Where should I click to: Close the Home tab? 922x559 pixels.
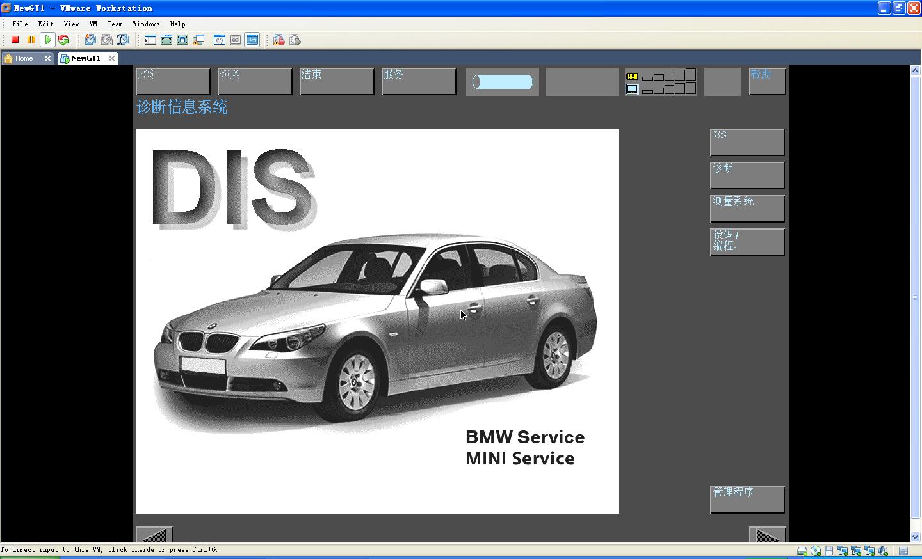coord(47,58)
